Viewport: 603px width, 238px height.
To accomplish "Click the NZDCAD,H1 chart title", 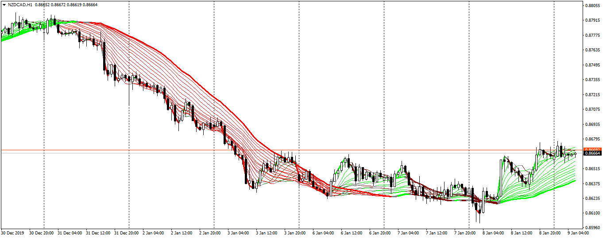I will tap(19, 4).
